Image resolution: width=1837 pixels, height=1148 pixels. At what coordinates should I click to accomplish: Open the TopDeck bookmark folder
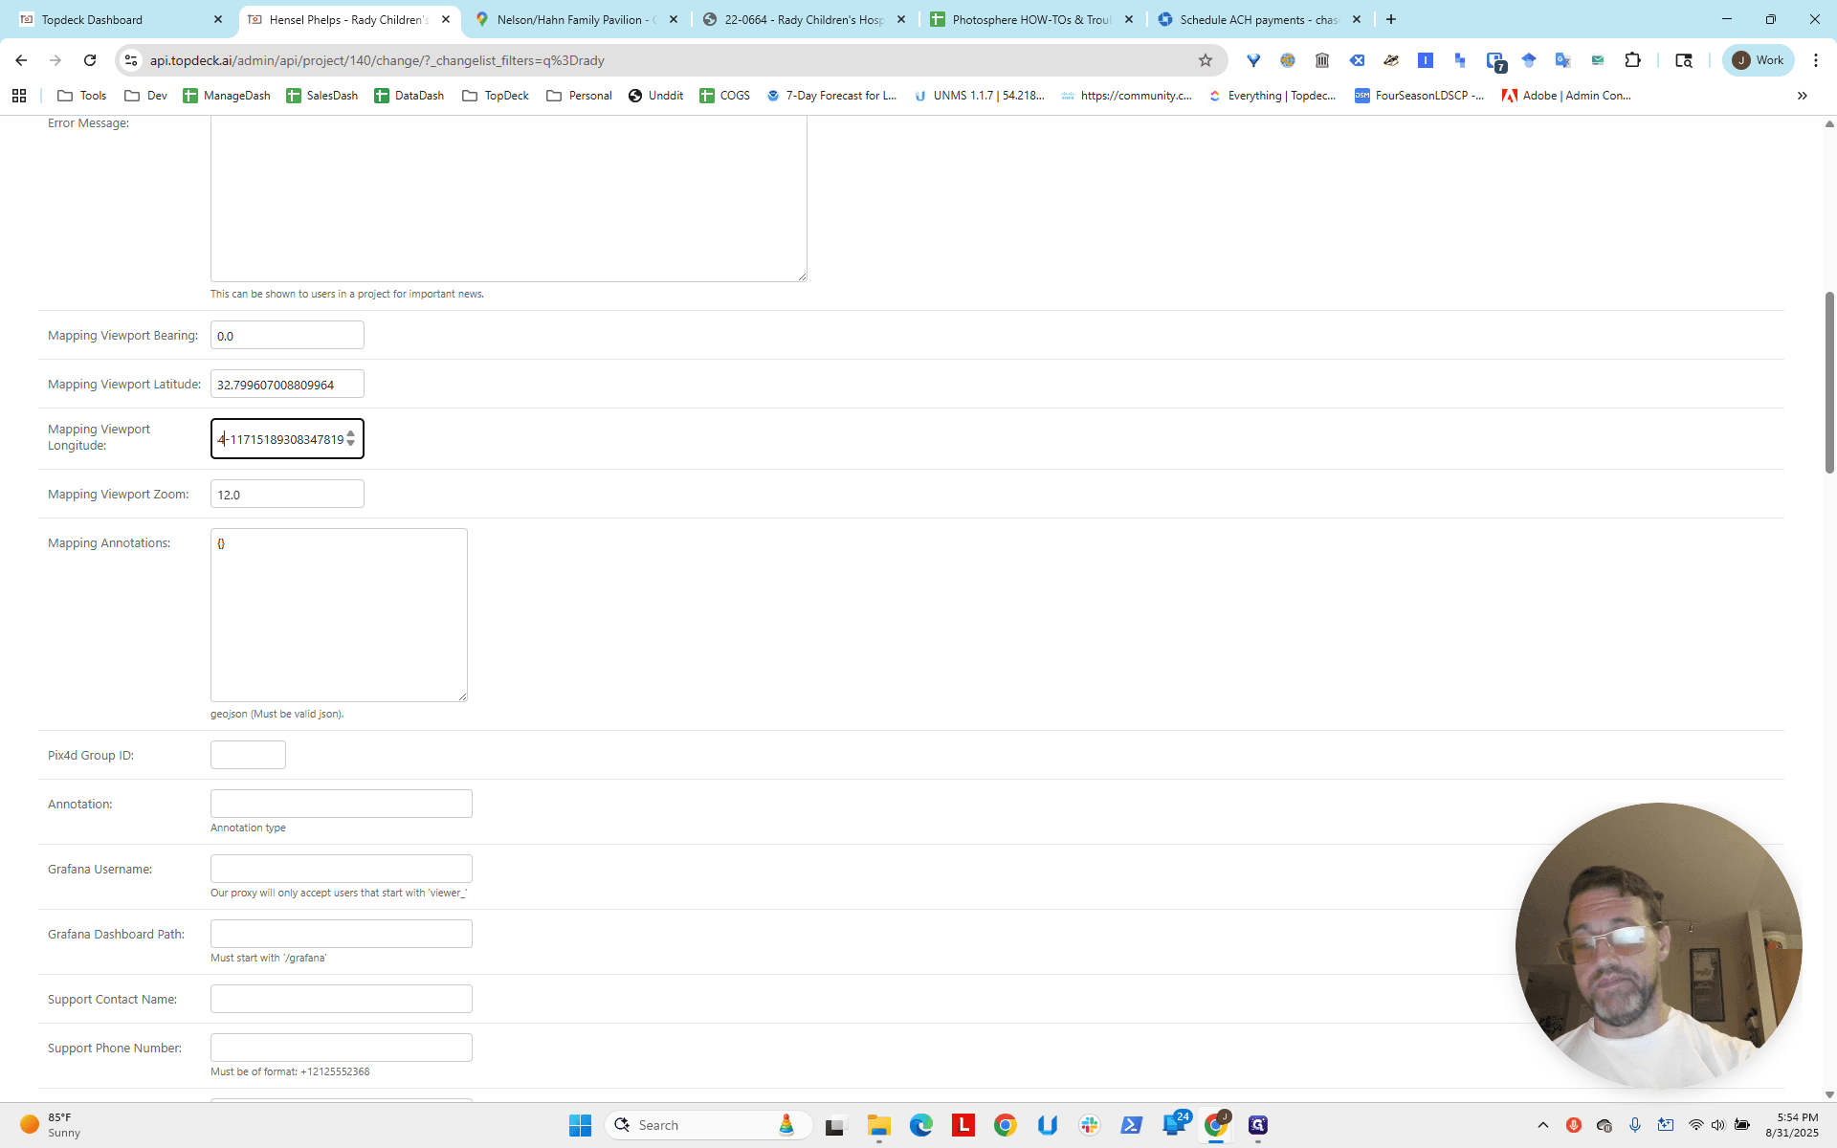pyautogui.click(x=496, y=96)
